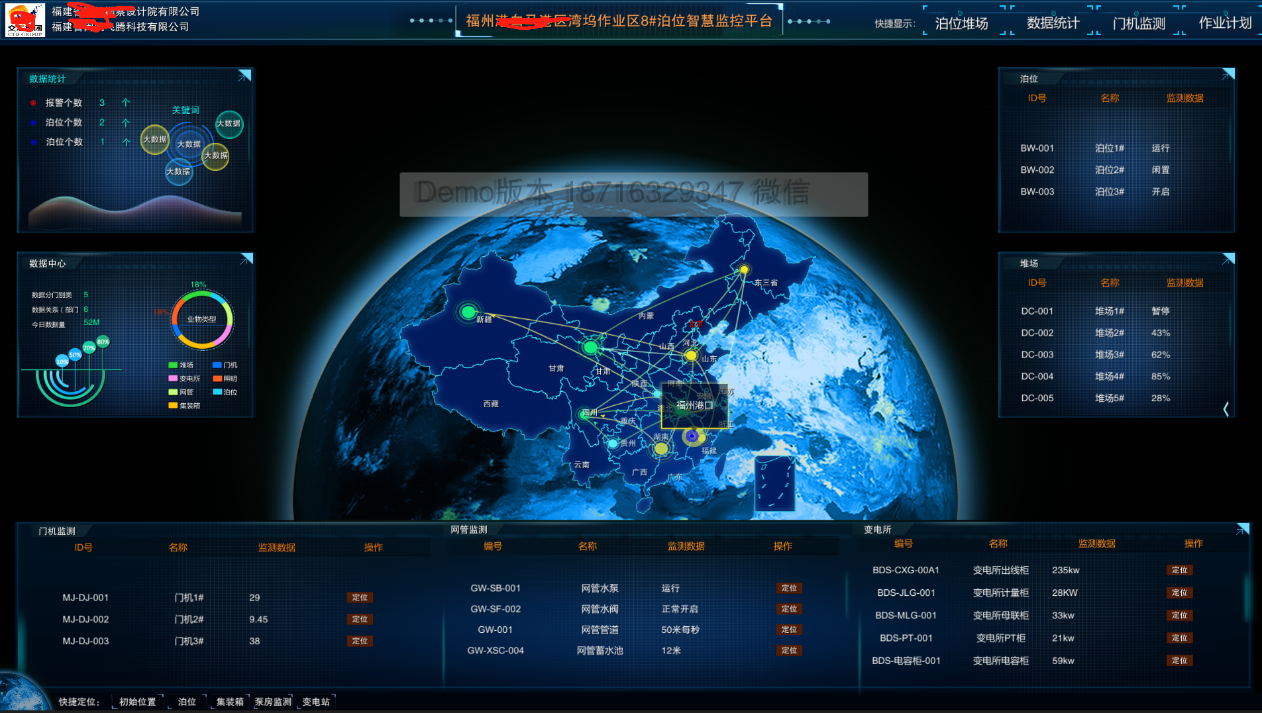Expand the 数据统计 panel corner arrow

(244, 76)
